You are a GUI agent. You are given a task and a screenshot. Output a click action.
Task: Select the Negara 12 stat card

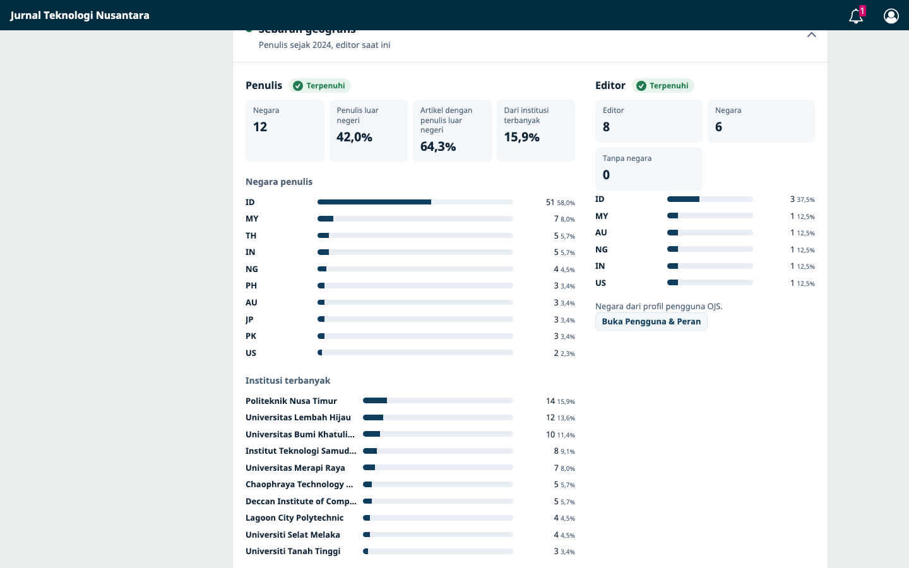(285, 131)
